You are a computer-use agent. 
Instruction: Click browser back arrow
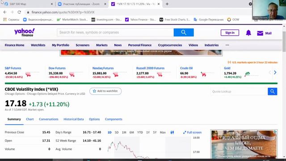5,12
